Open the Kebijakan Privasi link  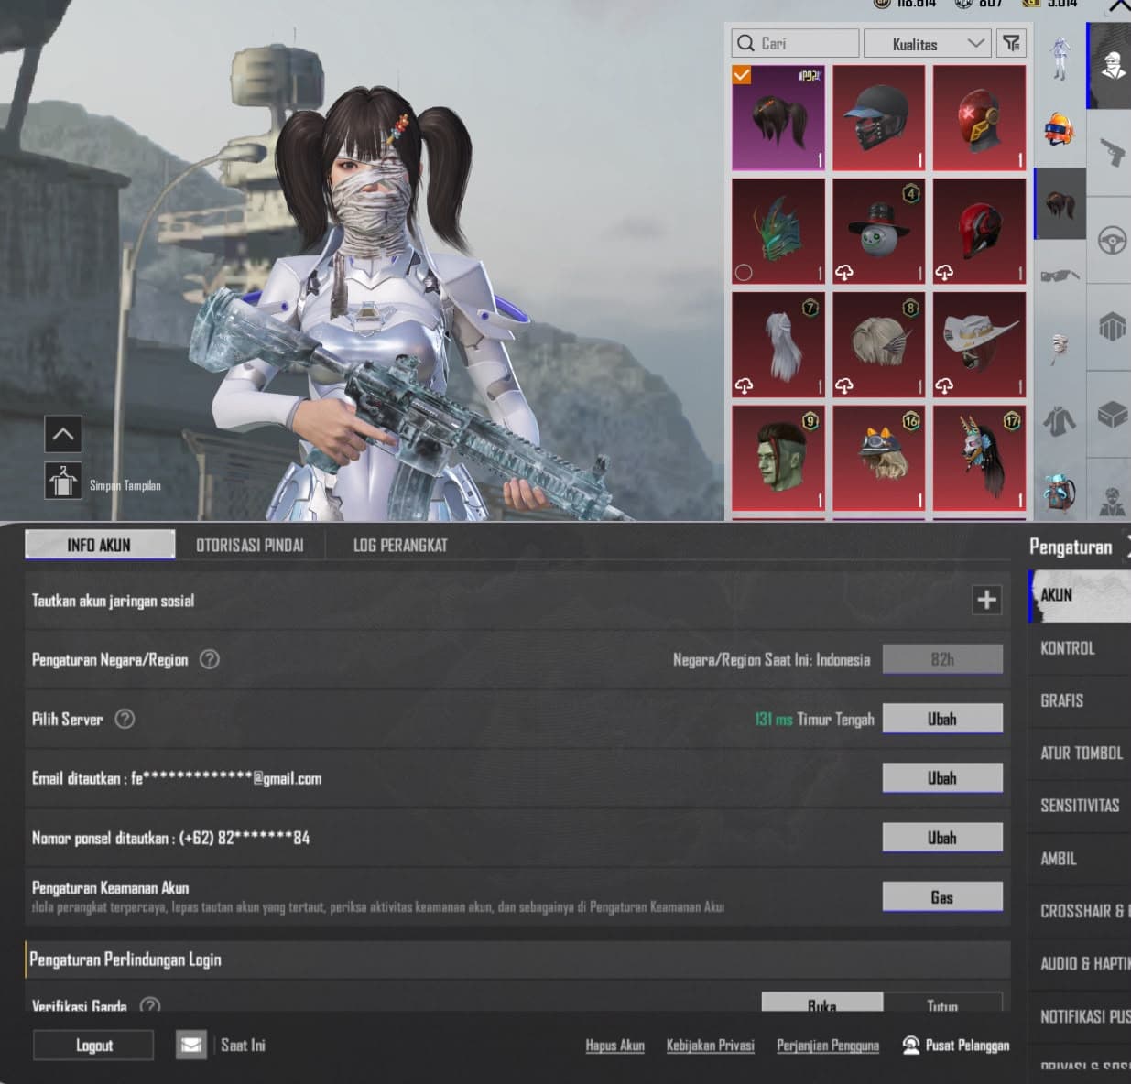click(711, 1045)
